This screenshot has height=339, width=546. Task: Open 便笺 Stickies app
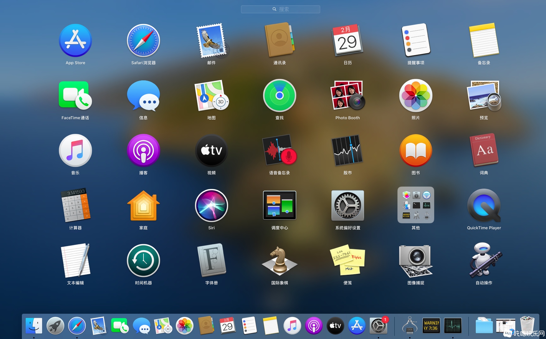point(348,260)
